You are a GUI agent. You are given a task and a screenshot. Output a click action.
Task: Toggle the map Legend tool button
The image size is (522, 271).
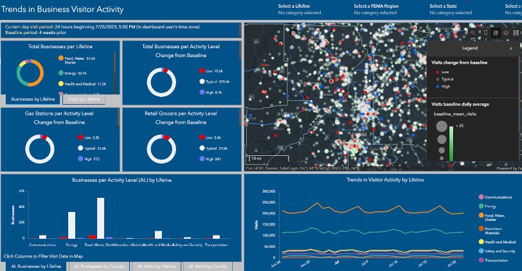pos(496,33)
